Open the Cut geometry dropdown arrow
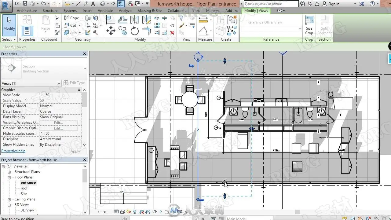 (79, 25)
